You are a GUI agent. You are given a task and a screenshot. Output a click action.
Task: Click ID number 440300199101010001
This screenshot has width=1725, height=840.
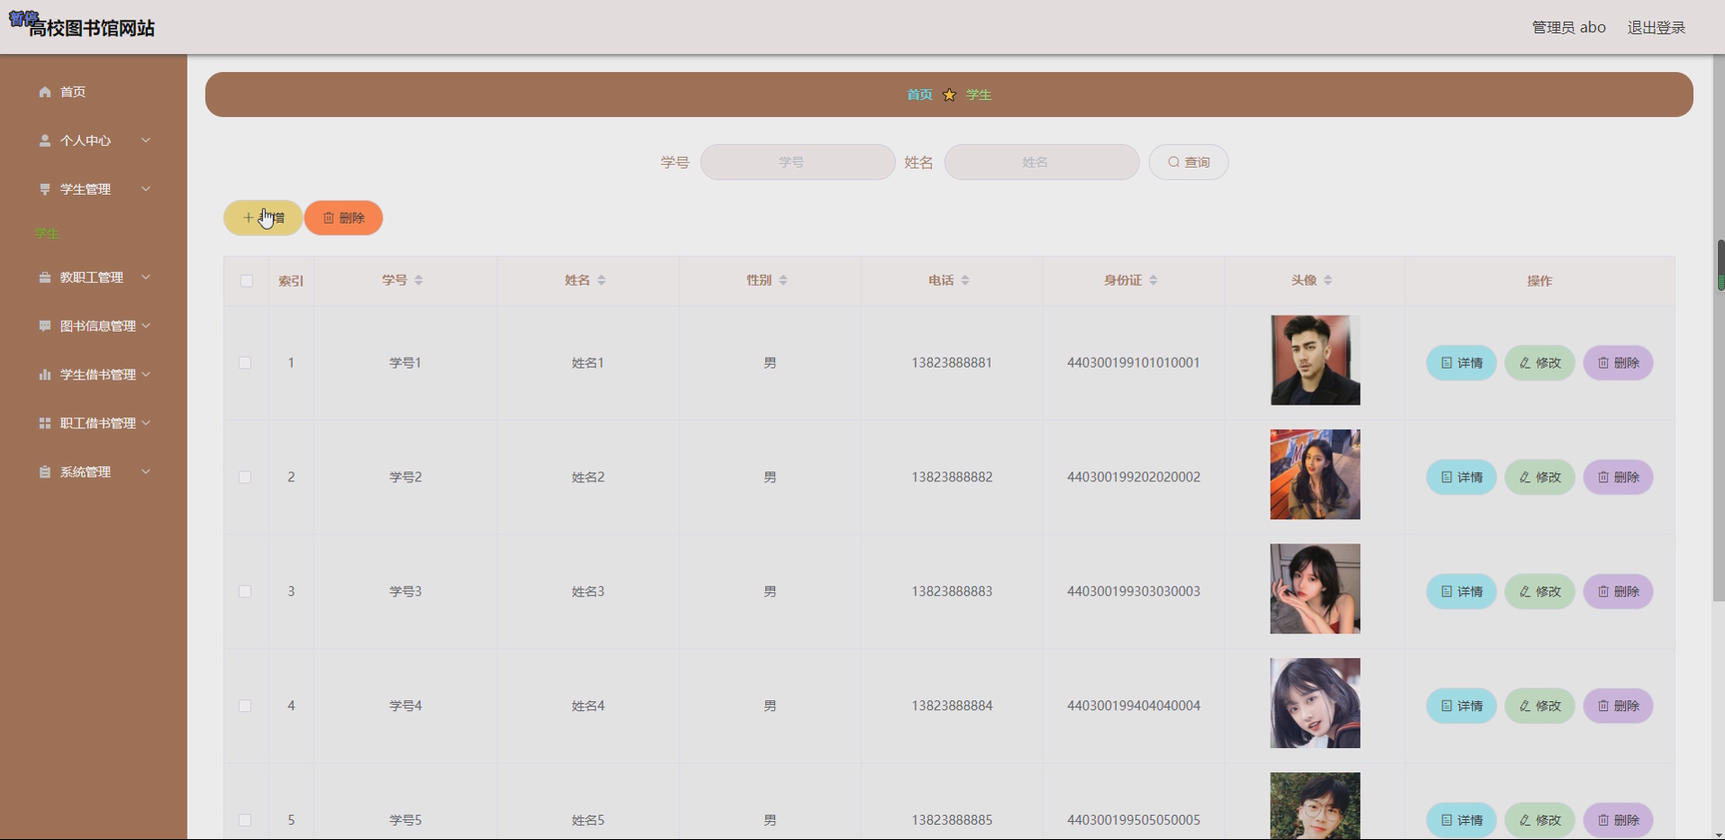coord(1134,363)
